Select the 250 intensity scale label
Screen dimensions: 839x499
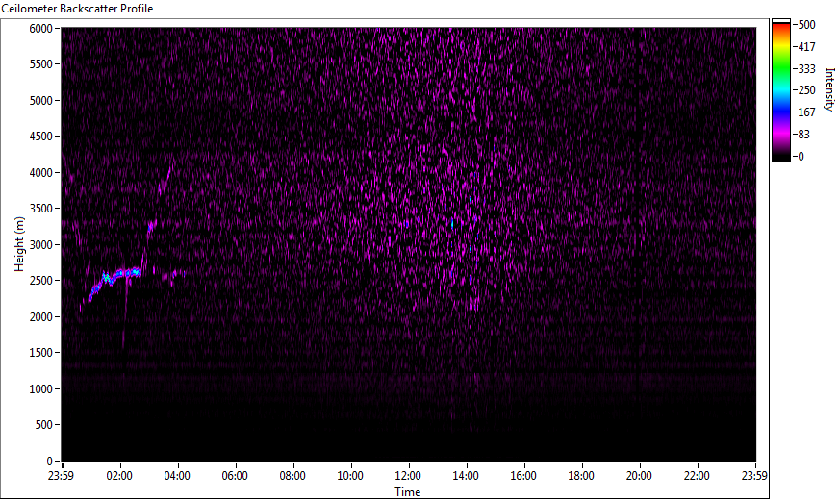point(806,90)
